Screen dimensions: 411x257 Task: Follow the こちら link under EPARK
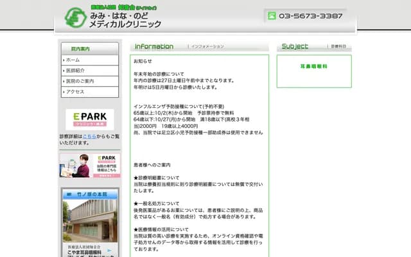click(89, 136)
